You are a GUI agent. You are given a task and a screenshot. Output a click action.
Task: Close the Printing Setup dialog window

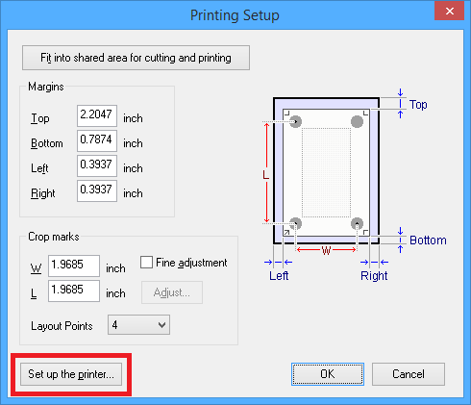pos(450,12)
